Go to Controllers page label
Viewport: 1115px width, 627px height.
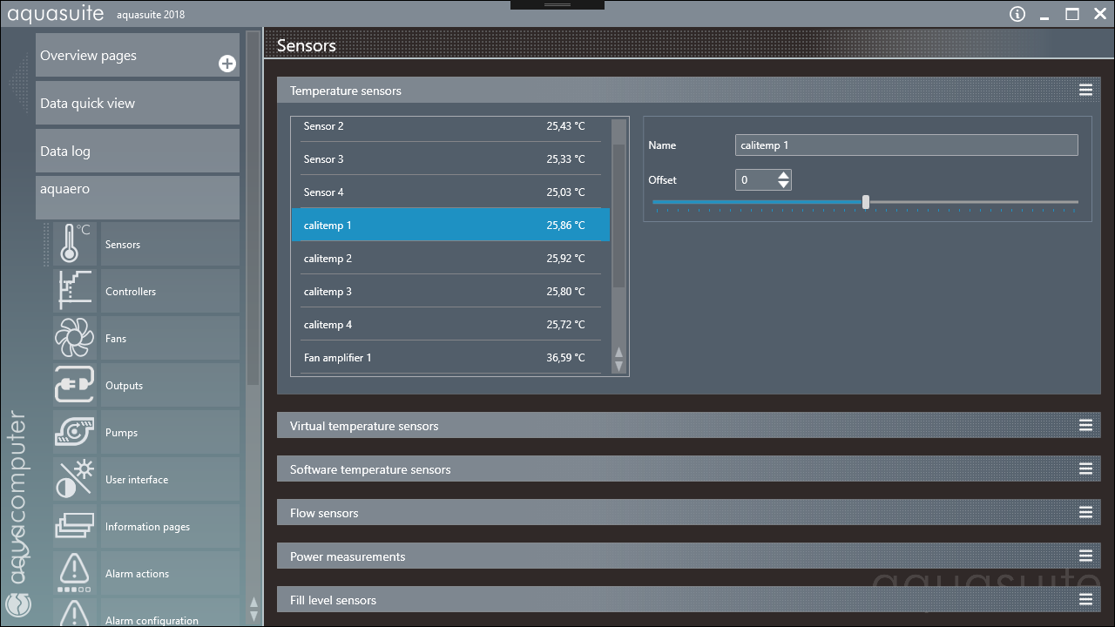coord(131,292)
